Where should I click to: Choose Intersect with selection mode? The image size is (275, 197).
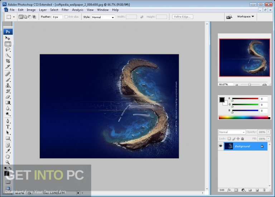coord(34,17)
